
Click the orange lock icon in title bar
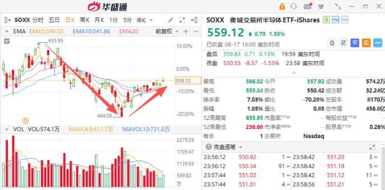pyautogui.click(x=282, y=6)
